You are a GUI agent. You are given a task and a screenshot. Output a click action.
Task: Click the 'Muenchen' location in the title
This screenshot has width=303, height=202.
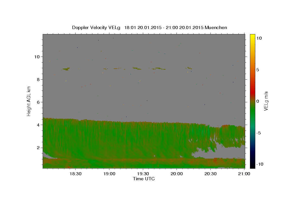(216, 28)
